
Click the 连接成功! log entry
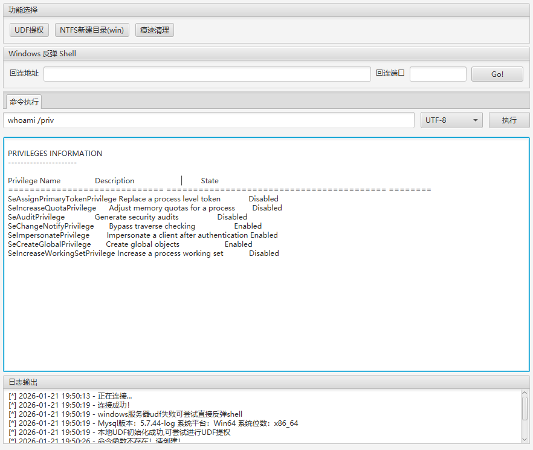tap(114, 405)
